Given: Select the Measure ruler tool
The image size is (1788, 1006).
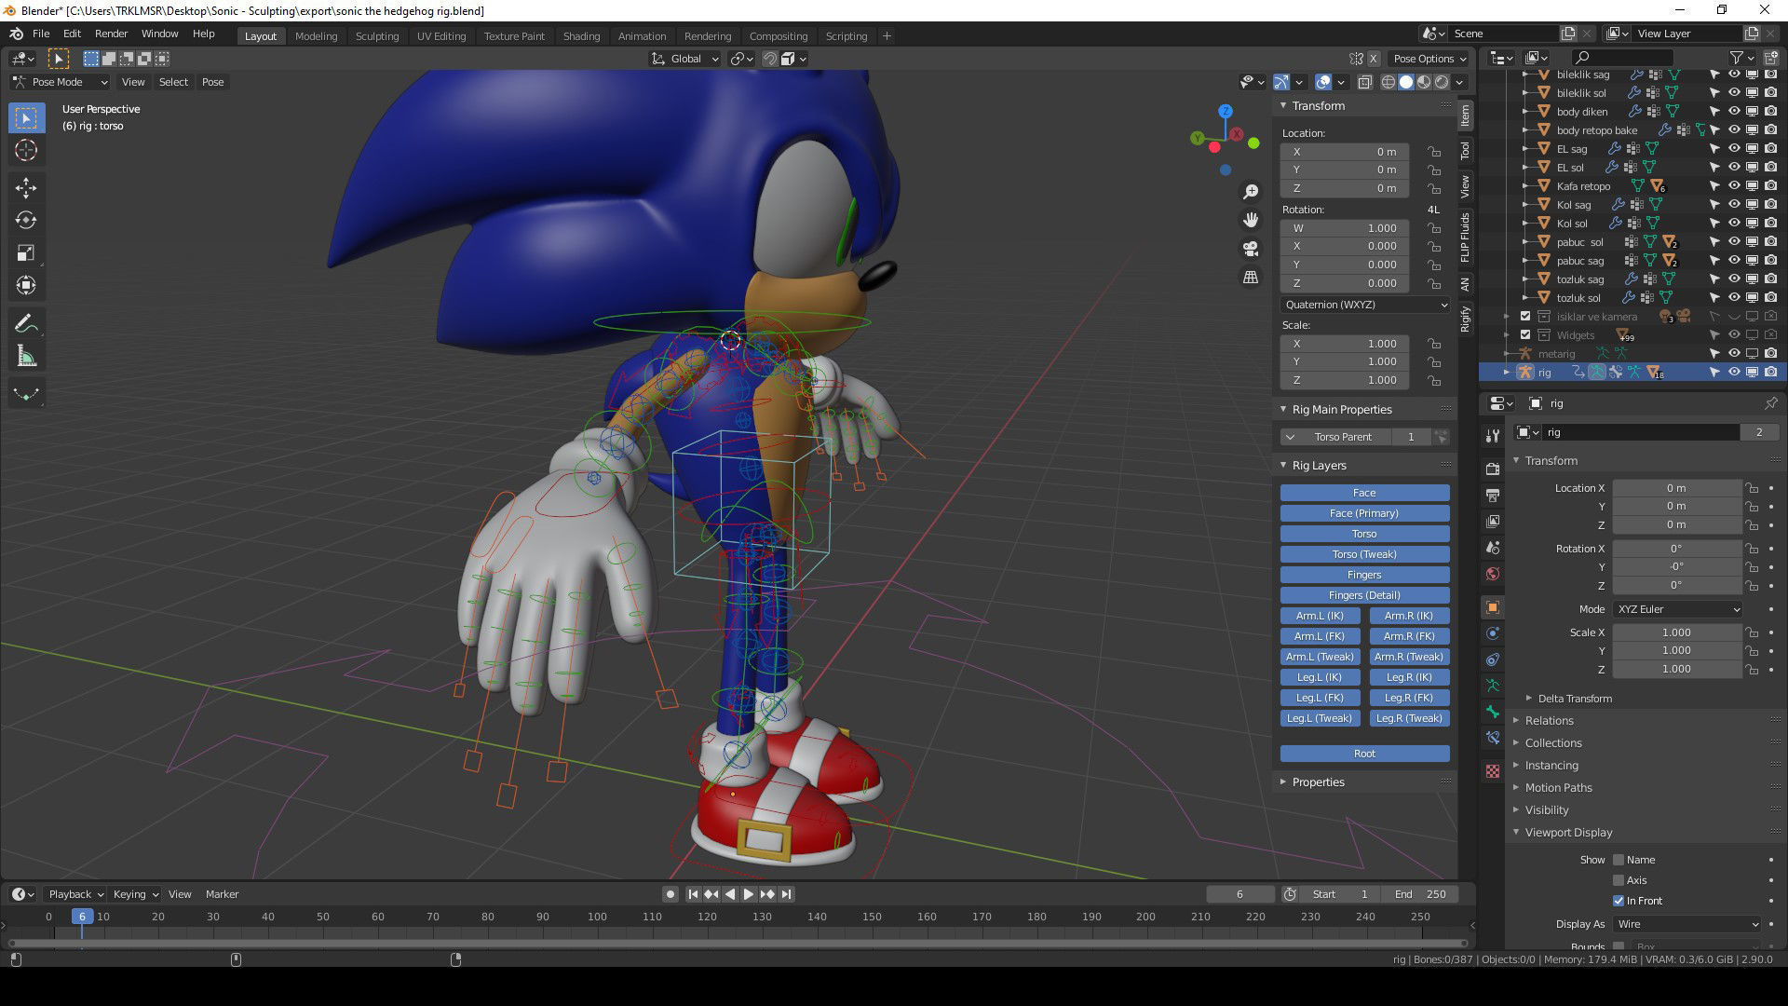Looking at the screenshot, I should [x=25, y=357].
